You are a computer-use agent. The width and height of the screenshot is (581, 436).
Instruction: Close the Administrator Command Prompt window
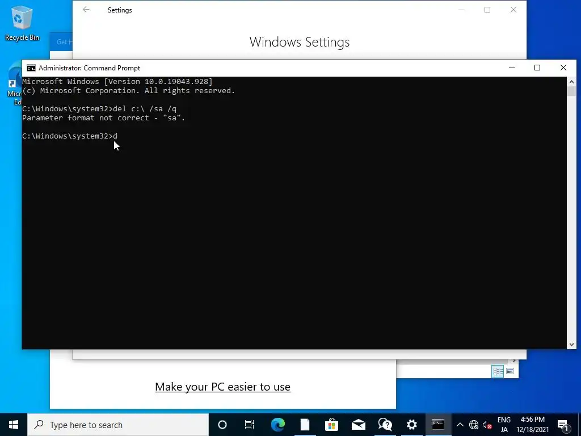[563, 68]
